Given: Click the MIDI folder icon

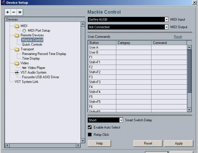Looking at the screenshot, I should click(17, 26).
